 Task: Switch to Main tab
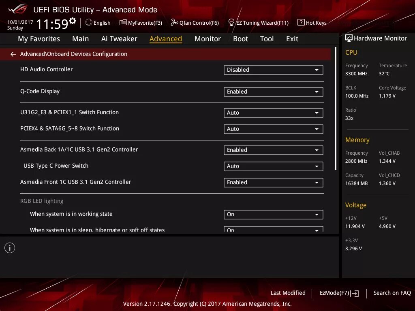click(81, 39)
